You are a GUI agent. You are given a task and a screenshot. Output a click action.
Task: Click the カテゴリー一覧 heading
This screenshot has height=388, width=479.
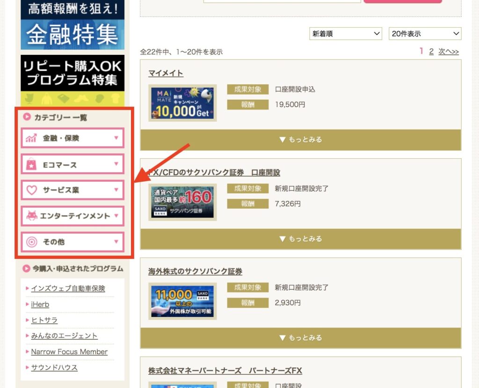pyautogui.click(x=60, y=117)
